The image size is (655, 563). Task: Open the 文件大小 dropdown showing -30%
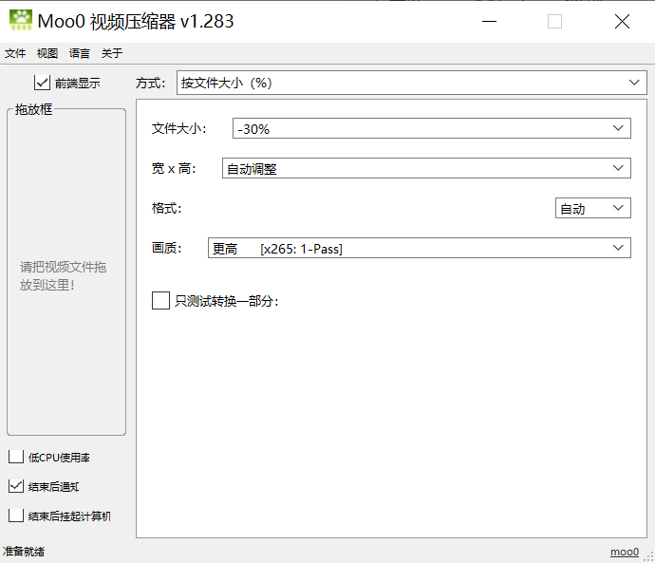[x=432, y=128]
